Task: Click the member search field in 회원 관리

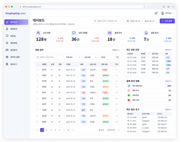Action: click(49, 57)
